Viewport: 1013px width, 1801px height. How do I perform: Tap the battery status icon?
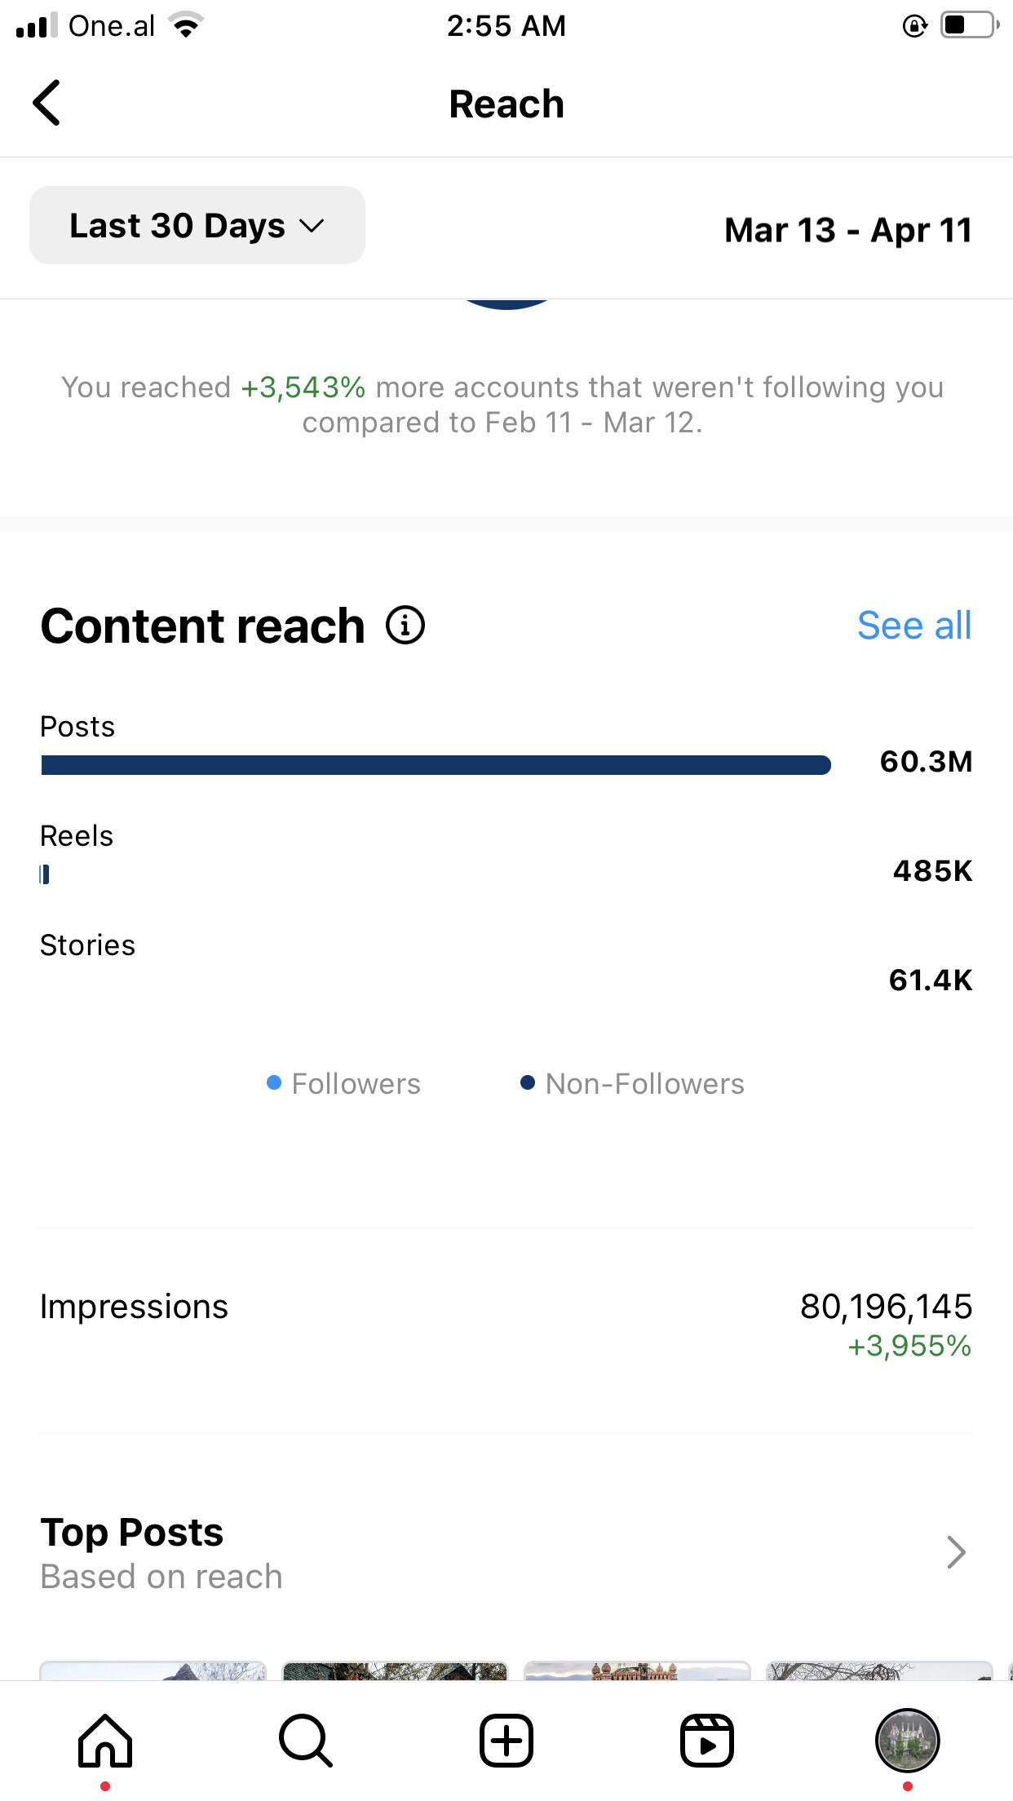[969, 25]
